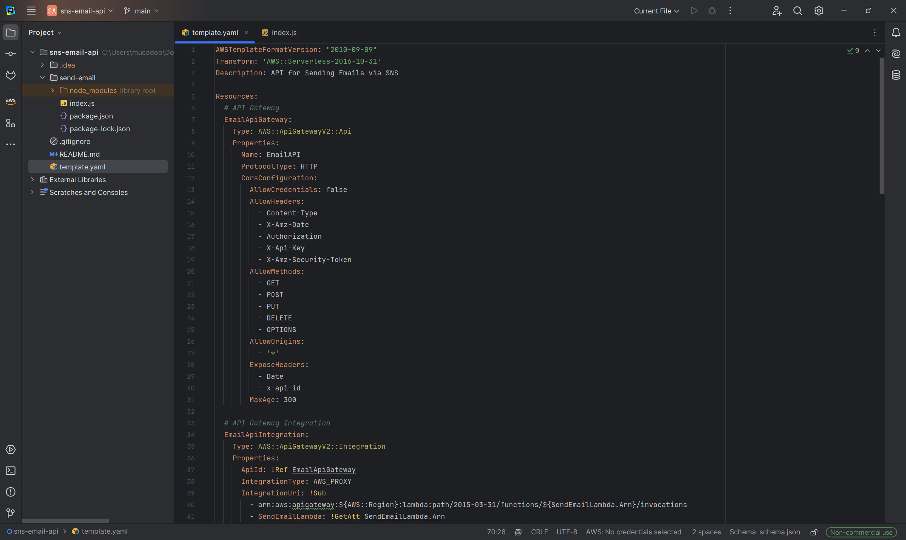Click the CRLF line separator widget
The height and width of the screenshot is (540, 906).
coord(539,532)
